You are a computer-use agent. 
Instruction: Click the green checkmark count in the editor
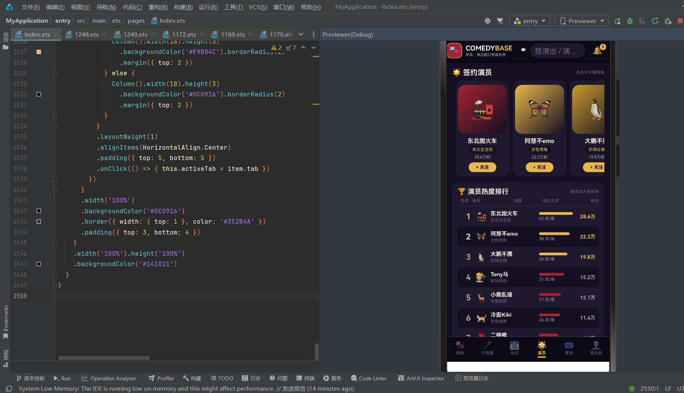(291, 47)
